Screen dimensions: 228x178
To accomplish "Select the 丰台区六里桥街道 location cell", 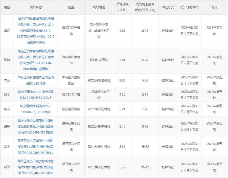I will [71, 80].
